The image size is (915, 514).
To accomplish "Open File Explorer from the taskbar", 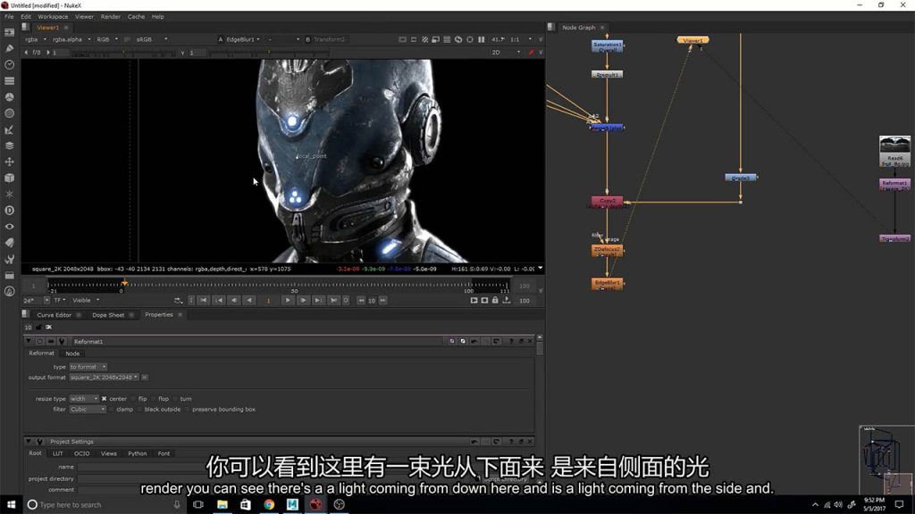I will (222, 505).
